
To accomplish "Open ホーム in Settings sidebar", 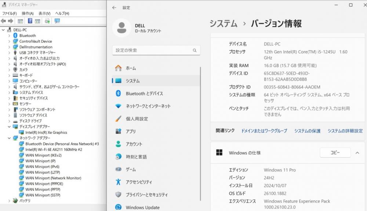I will coord(156,68).
